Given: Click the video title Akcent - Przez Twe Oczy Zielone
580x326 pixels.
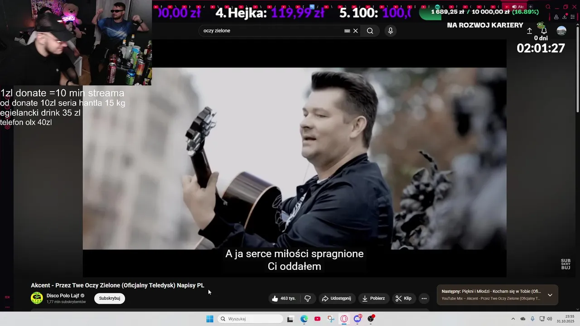Looking at the screenshot, I should tap(117, 285).
